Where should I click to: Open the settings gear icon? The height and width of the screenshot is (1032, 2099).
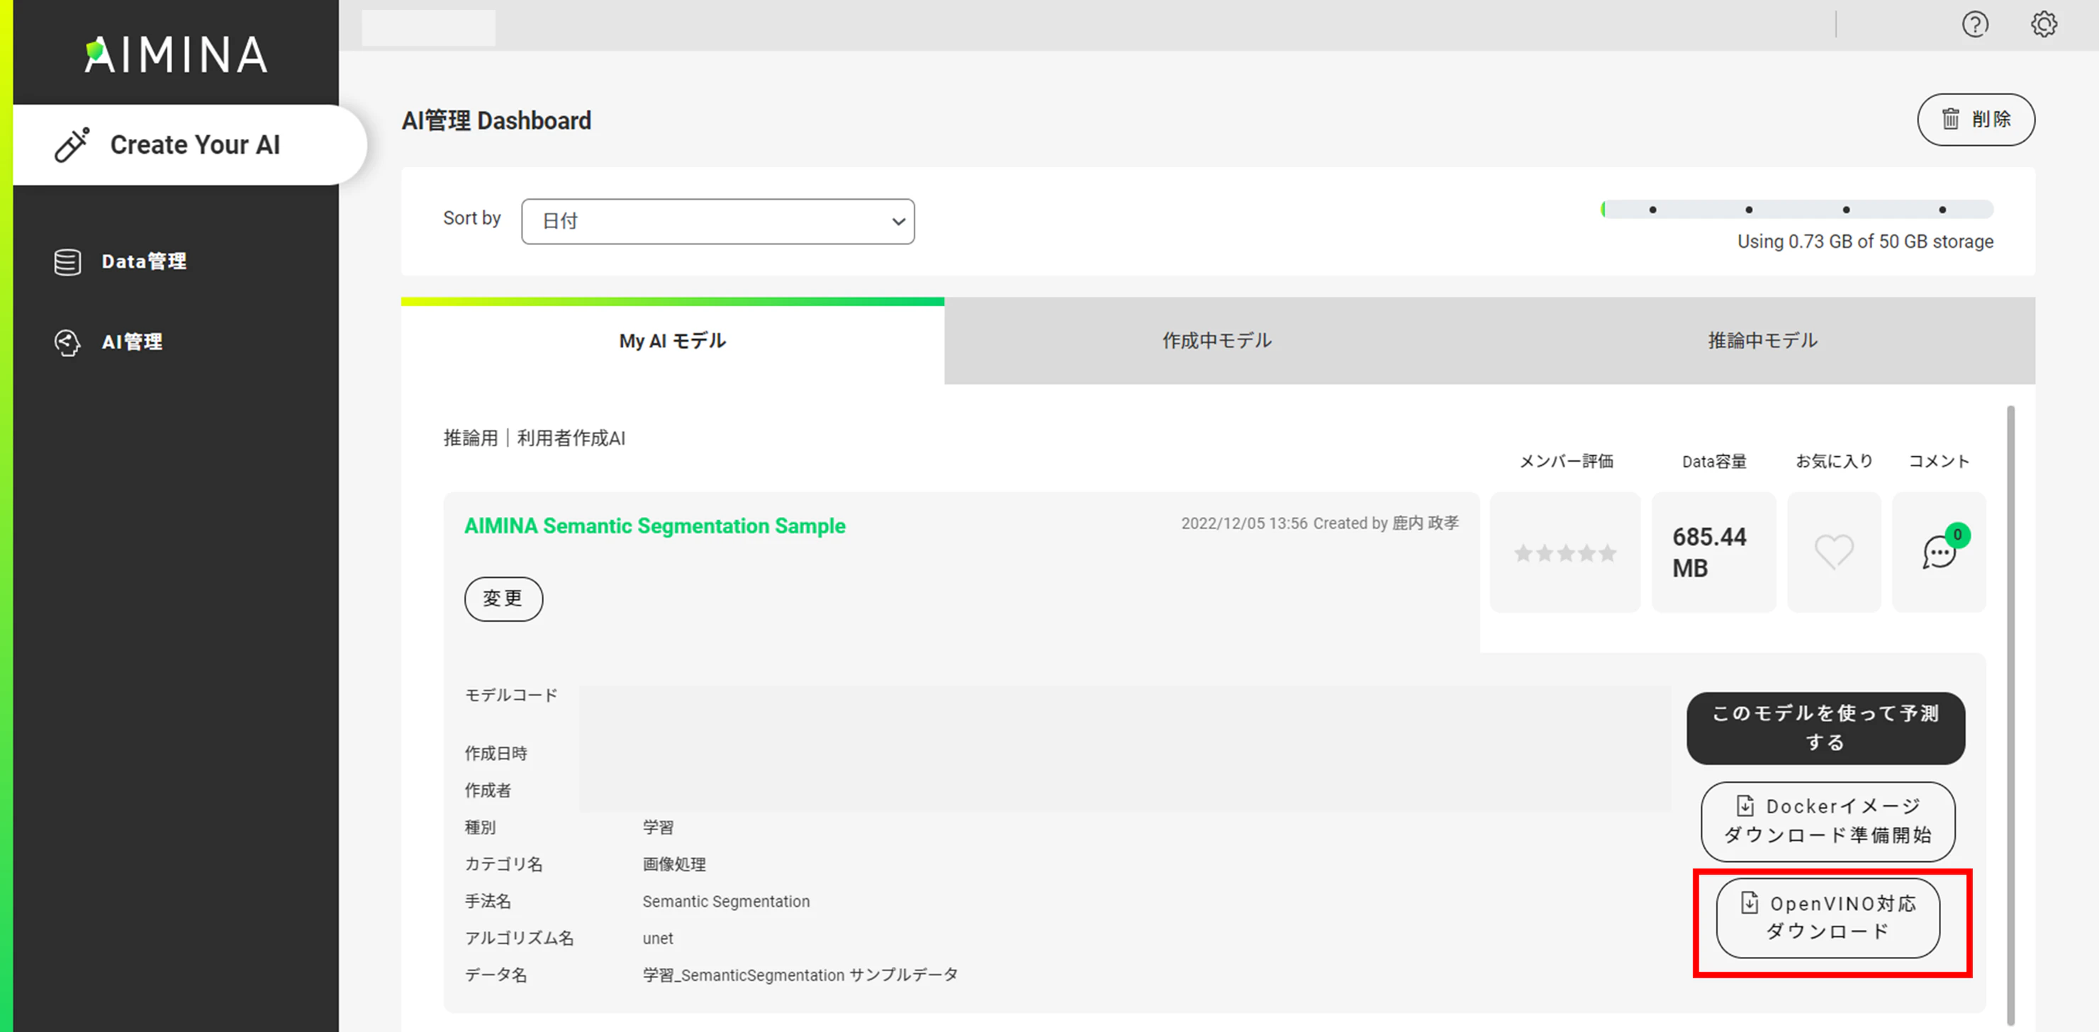click(2044, 24)
